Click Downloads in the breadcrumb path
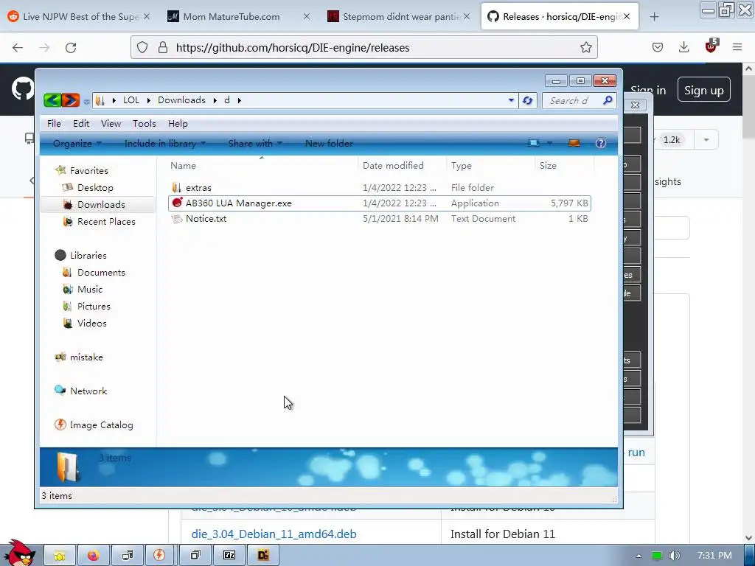The width and height of the screenshot is (755, 566). tap(181, 100)
